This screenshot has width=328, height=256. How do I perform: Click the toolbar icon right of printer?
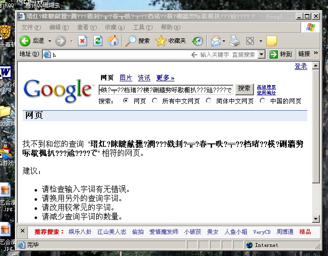pyautogui.click(x=250, y=41)
